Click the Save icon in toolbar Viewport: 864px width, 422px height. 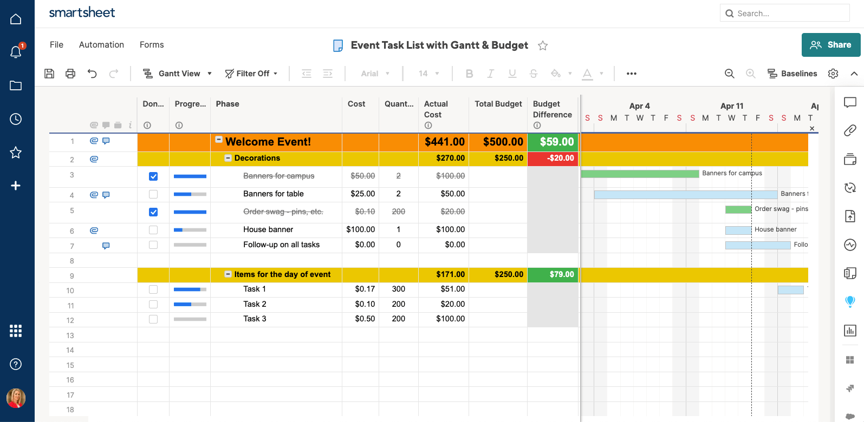(49, 74)
